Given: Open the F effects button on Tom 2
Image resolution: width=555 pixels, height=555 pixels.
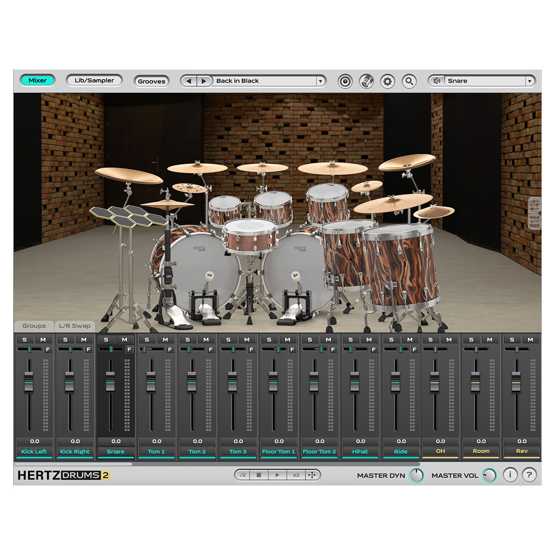Looking at the screenshot, I should coord(210,350).
